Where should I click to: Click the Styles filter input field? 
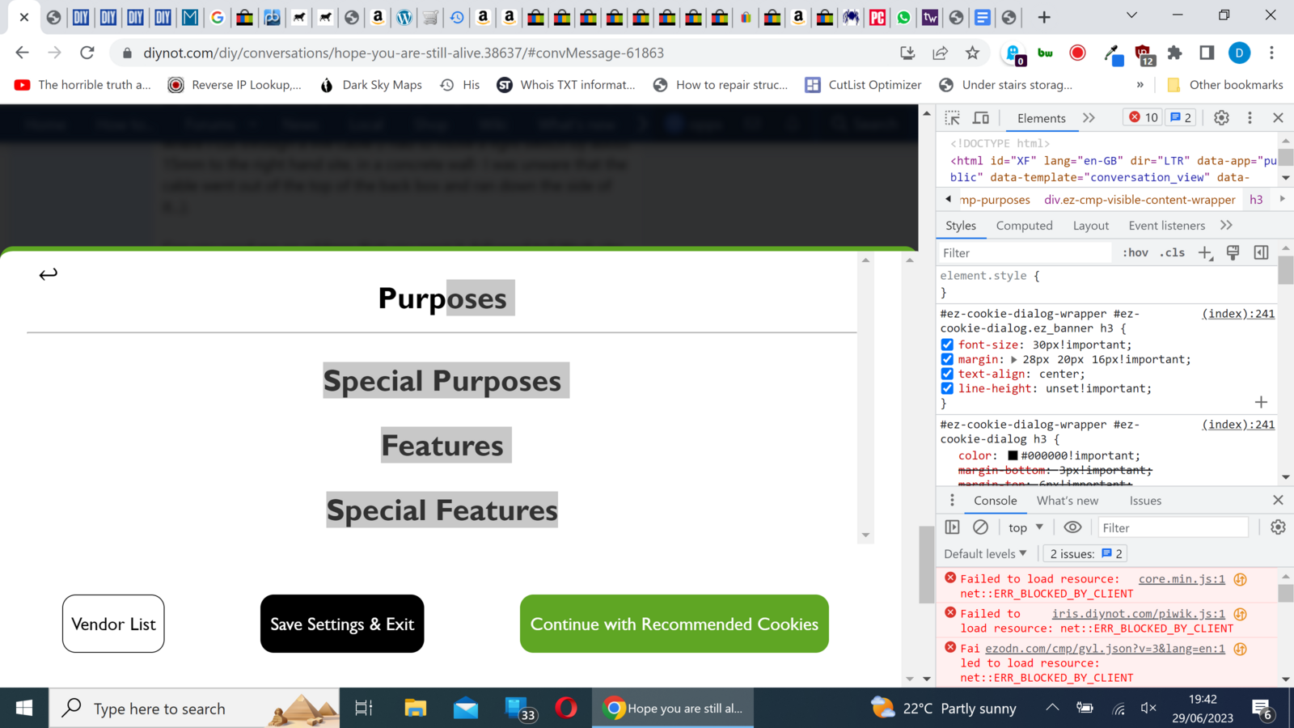(x=1025, y=253)
